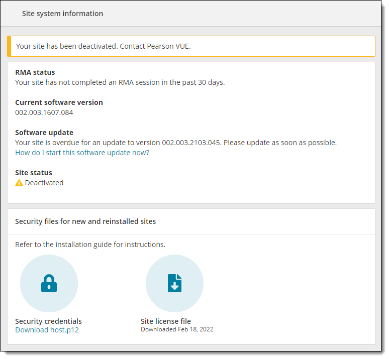Click the installation guide instructions text
The height and width of the screenshot is (359, 389).
click(x=90, y=245)
